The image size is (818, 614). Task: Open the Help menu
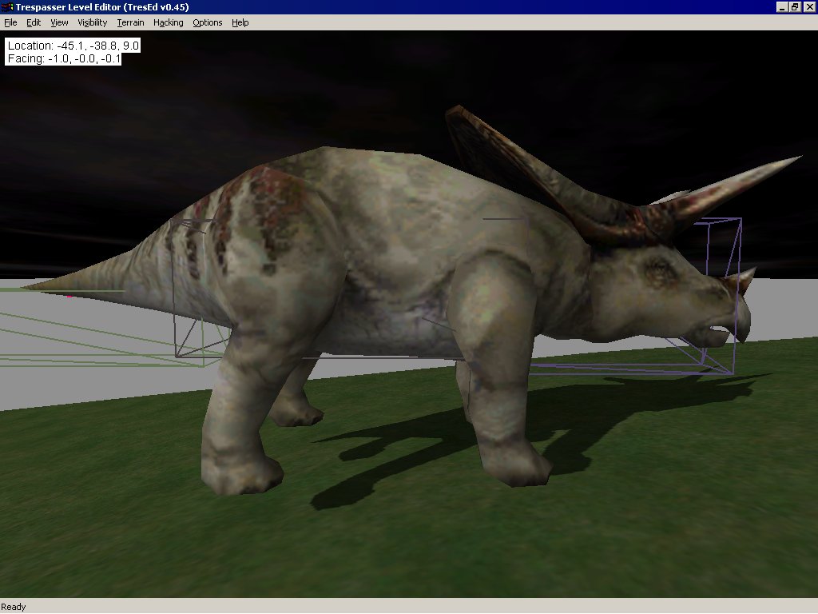240,22
